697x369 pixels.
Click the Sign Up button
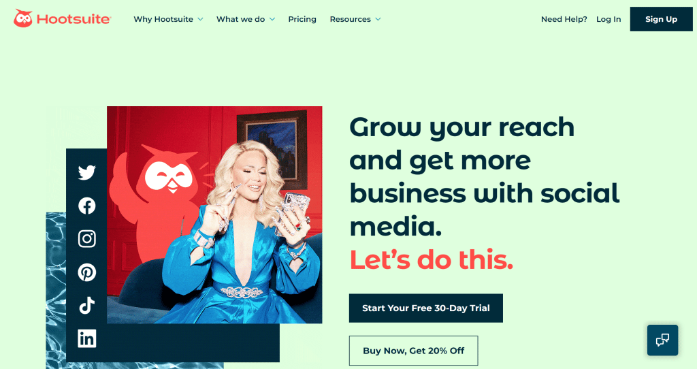[661, 19]
